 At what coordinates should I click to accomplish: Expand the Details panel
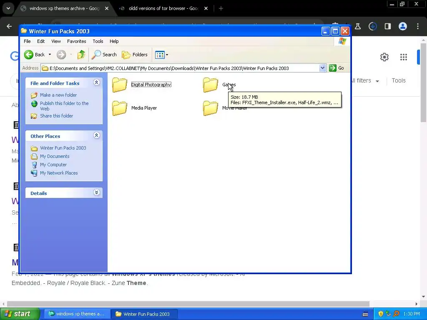tap(96, 192)
